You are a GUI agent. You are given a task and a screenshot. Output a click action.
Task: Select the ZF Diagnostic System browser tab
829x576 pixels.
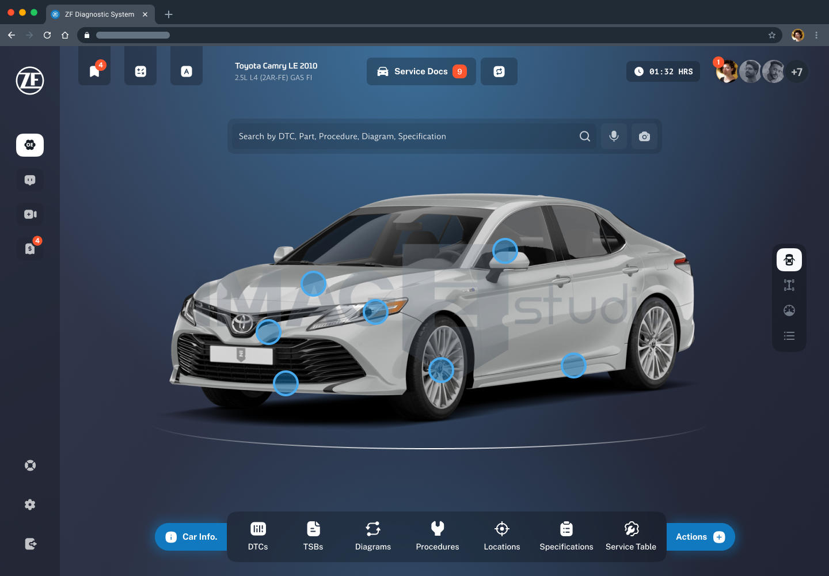coord(100,14)
